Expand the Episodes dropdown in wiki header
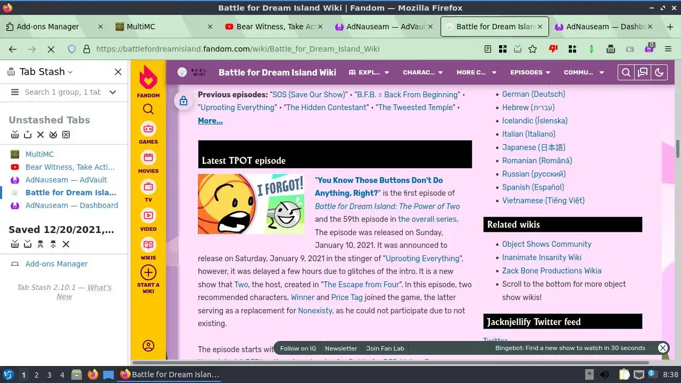Screen dimensions: 681x383 (x=530, y=72)
